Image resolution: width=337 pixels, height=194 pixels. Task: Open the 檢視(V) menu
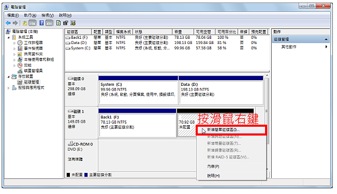48,16
